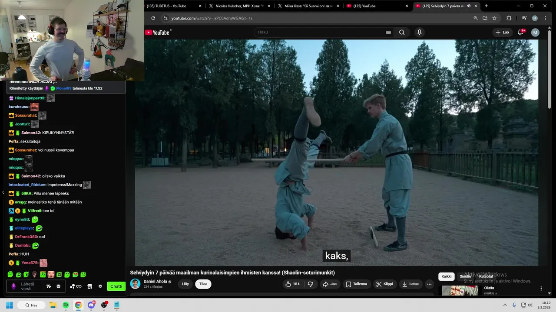Open Spotify from the taskbar

66,305
